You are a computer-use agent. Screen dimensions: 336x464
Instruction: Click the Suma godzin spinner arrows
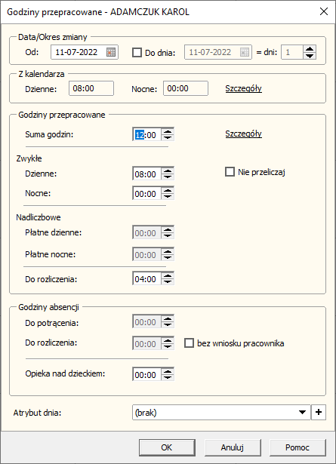(168, 134)
